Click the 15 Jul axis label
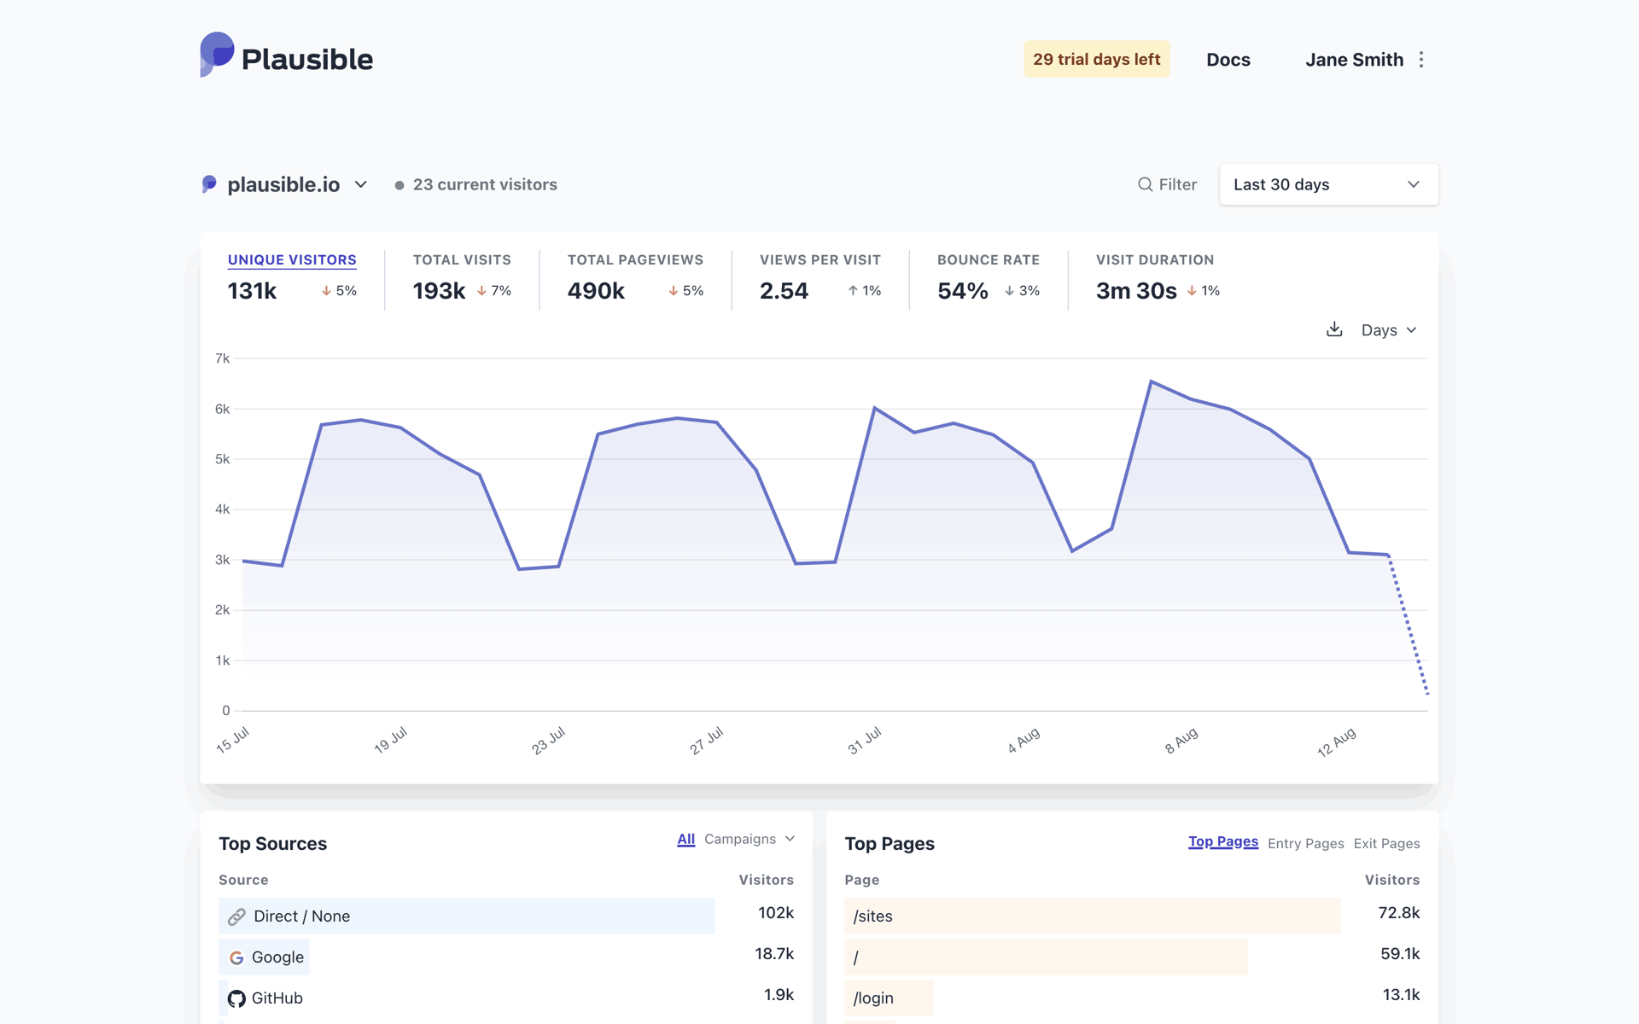1639x1024 pixels. [232, 740]
